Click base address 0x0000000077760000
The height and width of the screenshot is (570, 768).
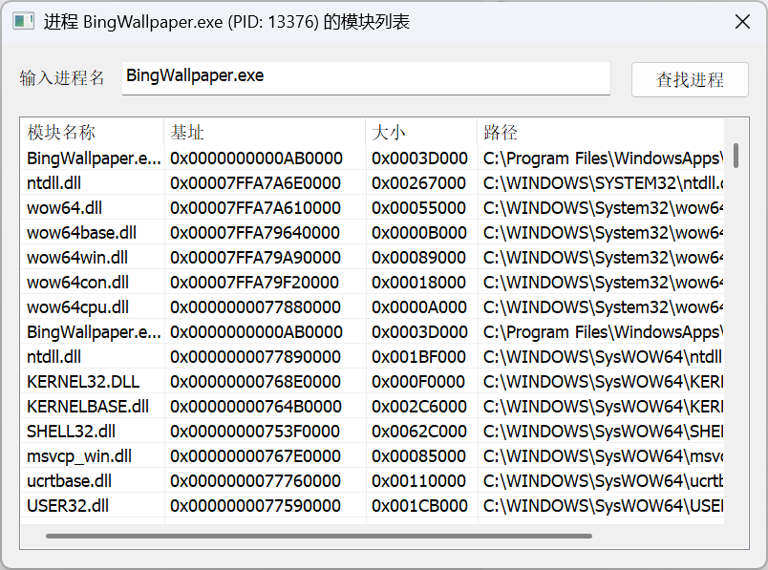[255, 481]
